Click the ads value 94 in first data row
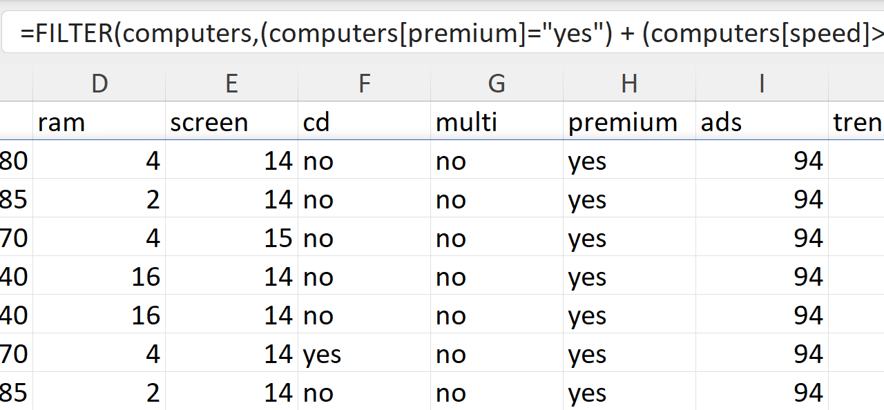This screenshot has height=410, width=884. point(762,161)
